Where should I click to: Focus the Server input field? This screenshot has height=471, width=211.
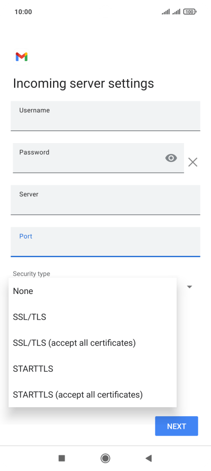105,200
